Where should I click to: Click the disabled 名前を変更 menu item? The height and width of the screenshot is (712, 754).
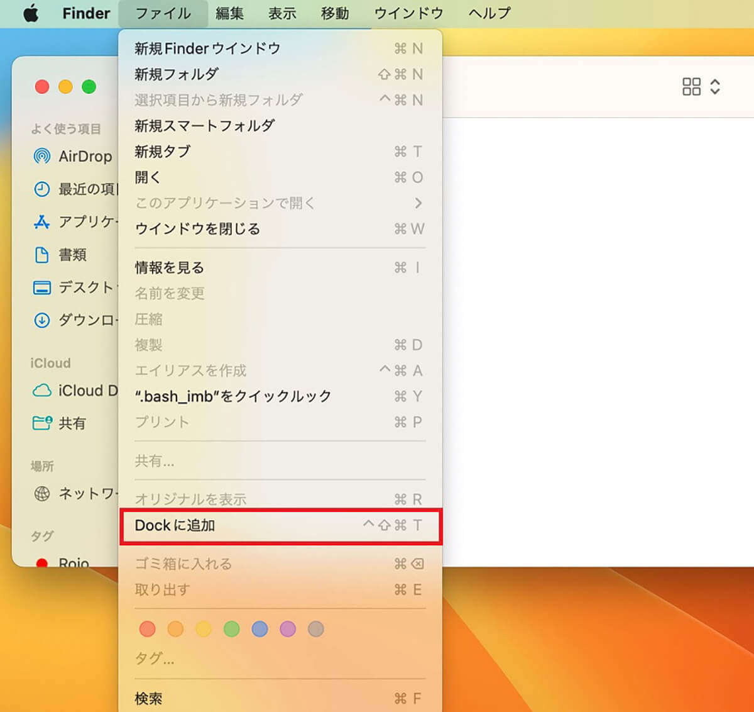[x=280, y=294]
